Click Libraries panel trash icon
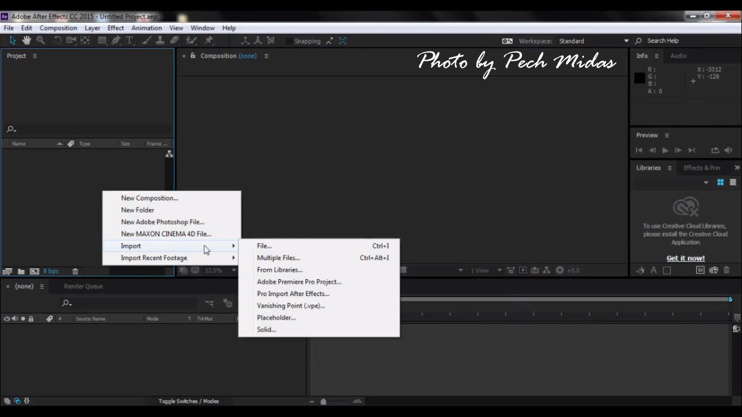This screenshot has height=417, width=742. click(x=727, y=270)
